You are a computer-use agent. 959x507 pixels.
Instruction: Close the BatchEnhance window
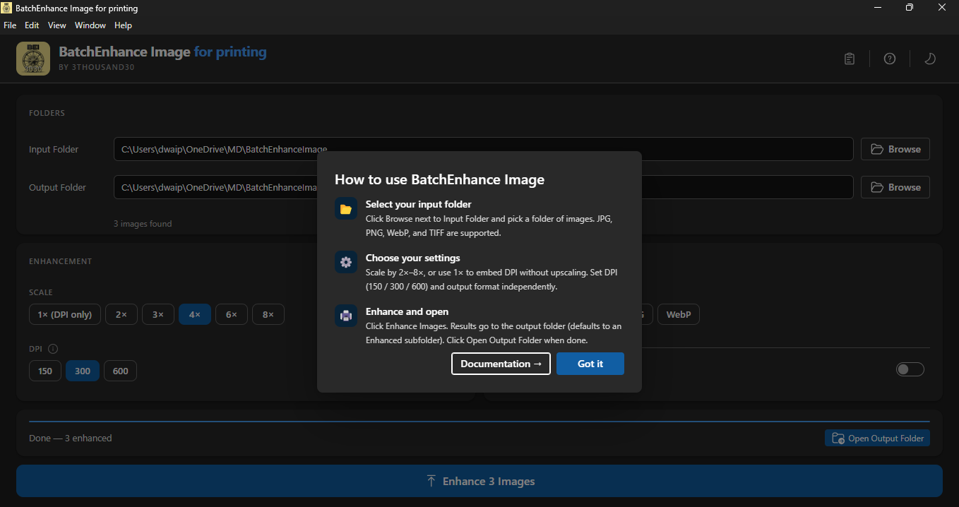coord(942,8)
